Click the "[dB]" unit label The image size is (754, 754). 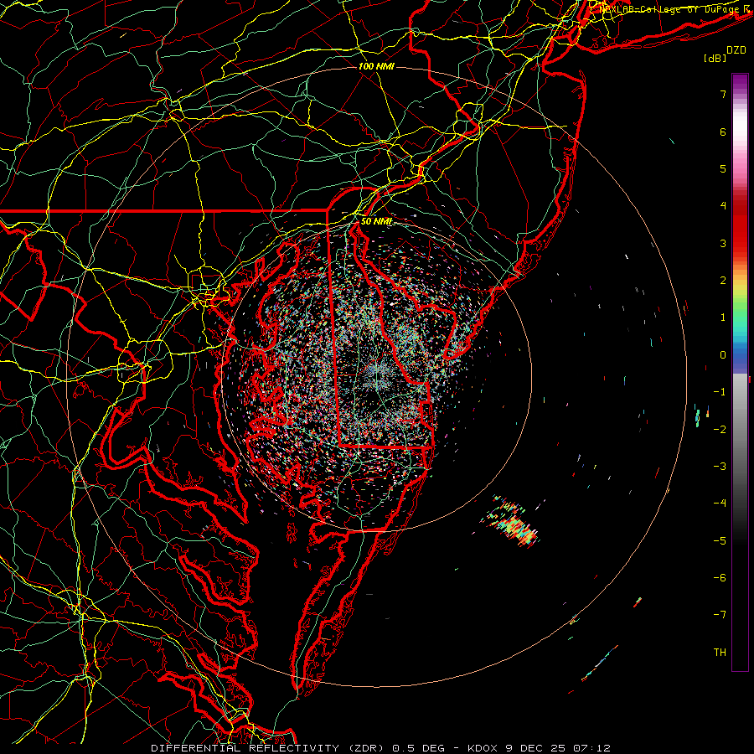pos(715,58)
